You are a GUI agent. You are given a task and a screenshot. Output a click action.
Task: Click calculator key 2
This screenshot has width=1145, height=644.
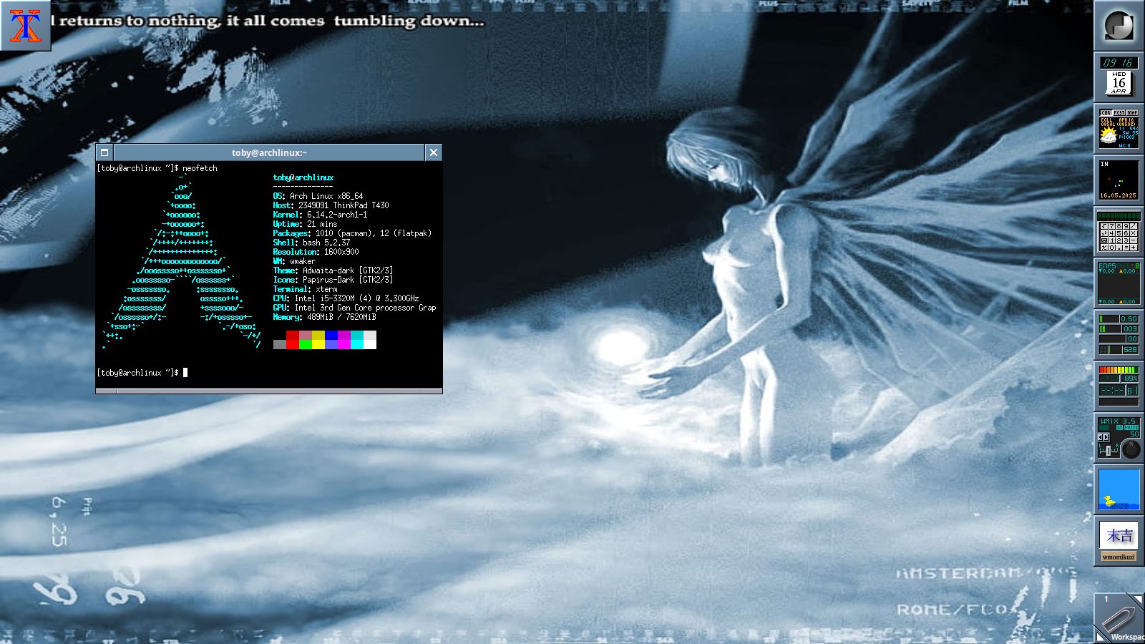tap(1119, 240)
